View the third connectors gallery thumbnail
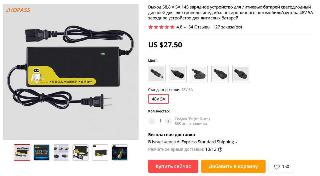The height and width of the screenshot is (176, 320). [61, 152]
